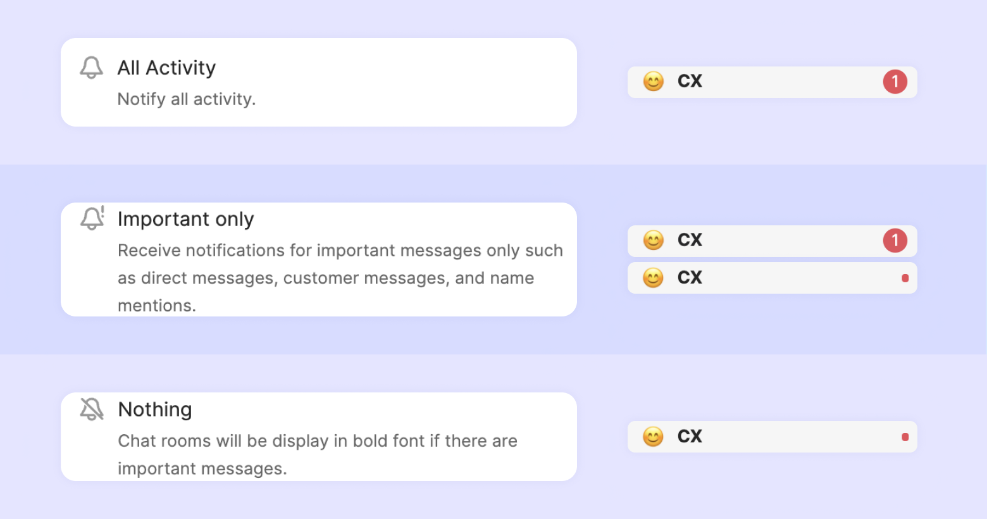Click the bell icon next to All Activity
This screenshot has height=519, width=987.
tap(91, 68)
